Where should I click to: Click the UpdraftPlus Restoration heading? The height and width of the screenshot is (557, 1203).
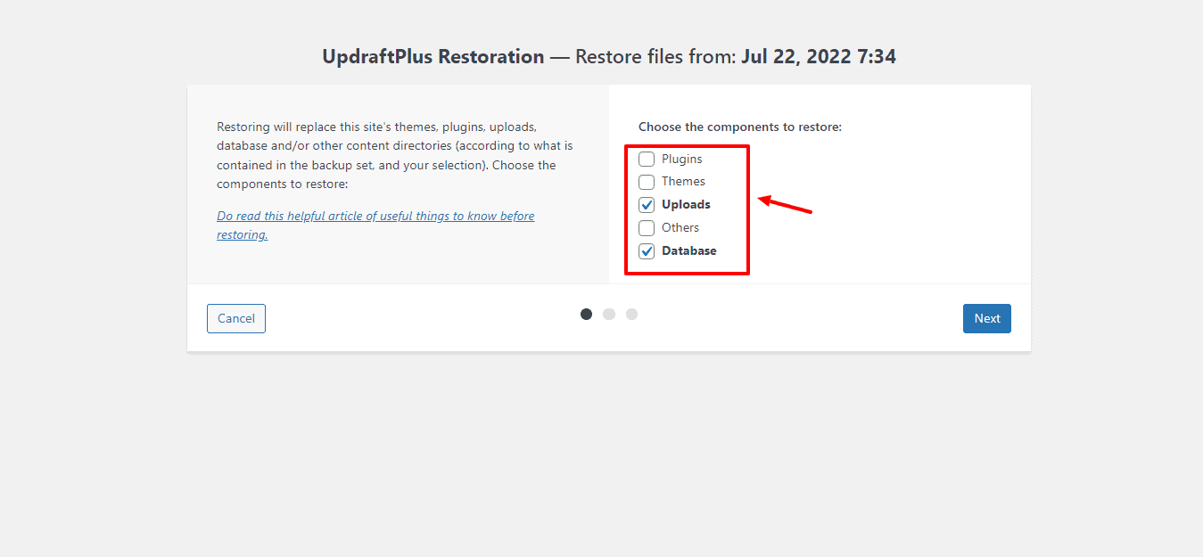433,57
